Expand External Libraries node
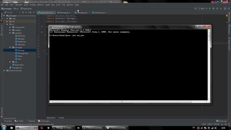 click(4, 71)
